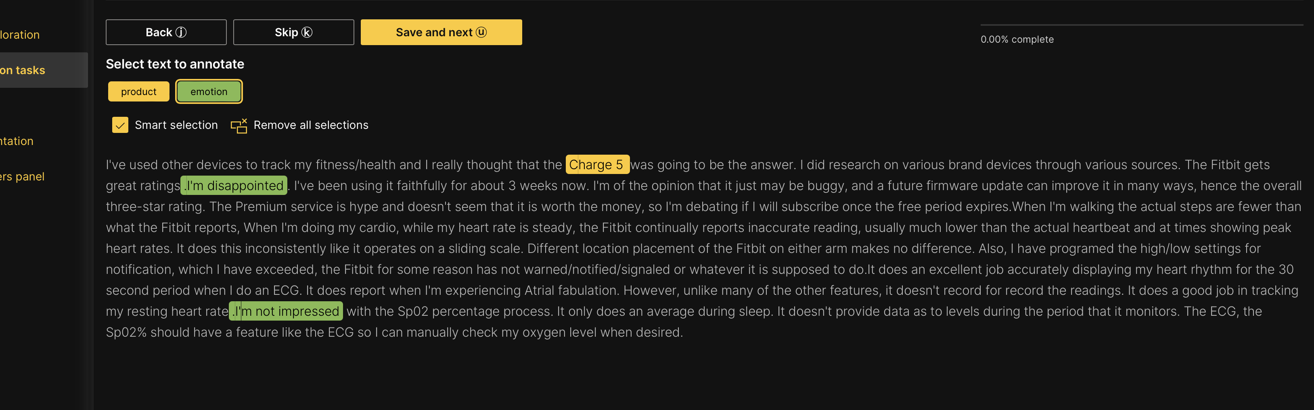Click the Skip button
The height and width of the screenshot is (410, 1314).
point(293,32)
